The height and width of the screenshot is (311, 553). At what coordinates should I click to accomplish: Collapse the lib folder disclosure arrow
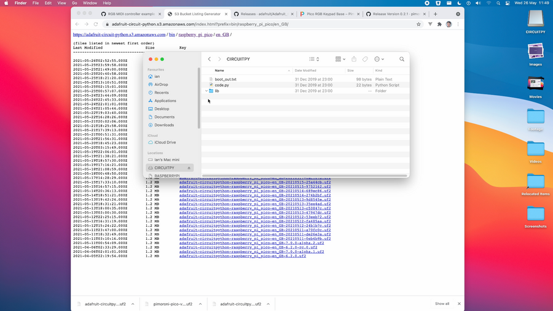[x=206, y=91]
